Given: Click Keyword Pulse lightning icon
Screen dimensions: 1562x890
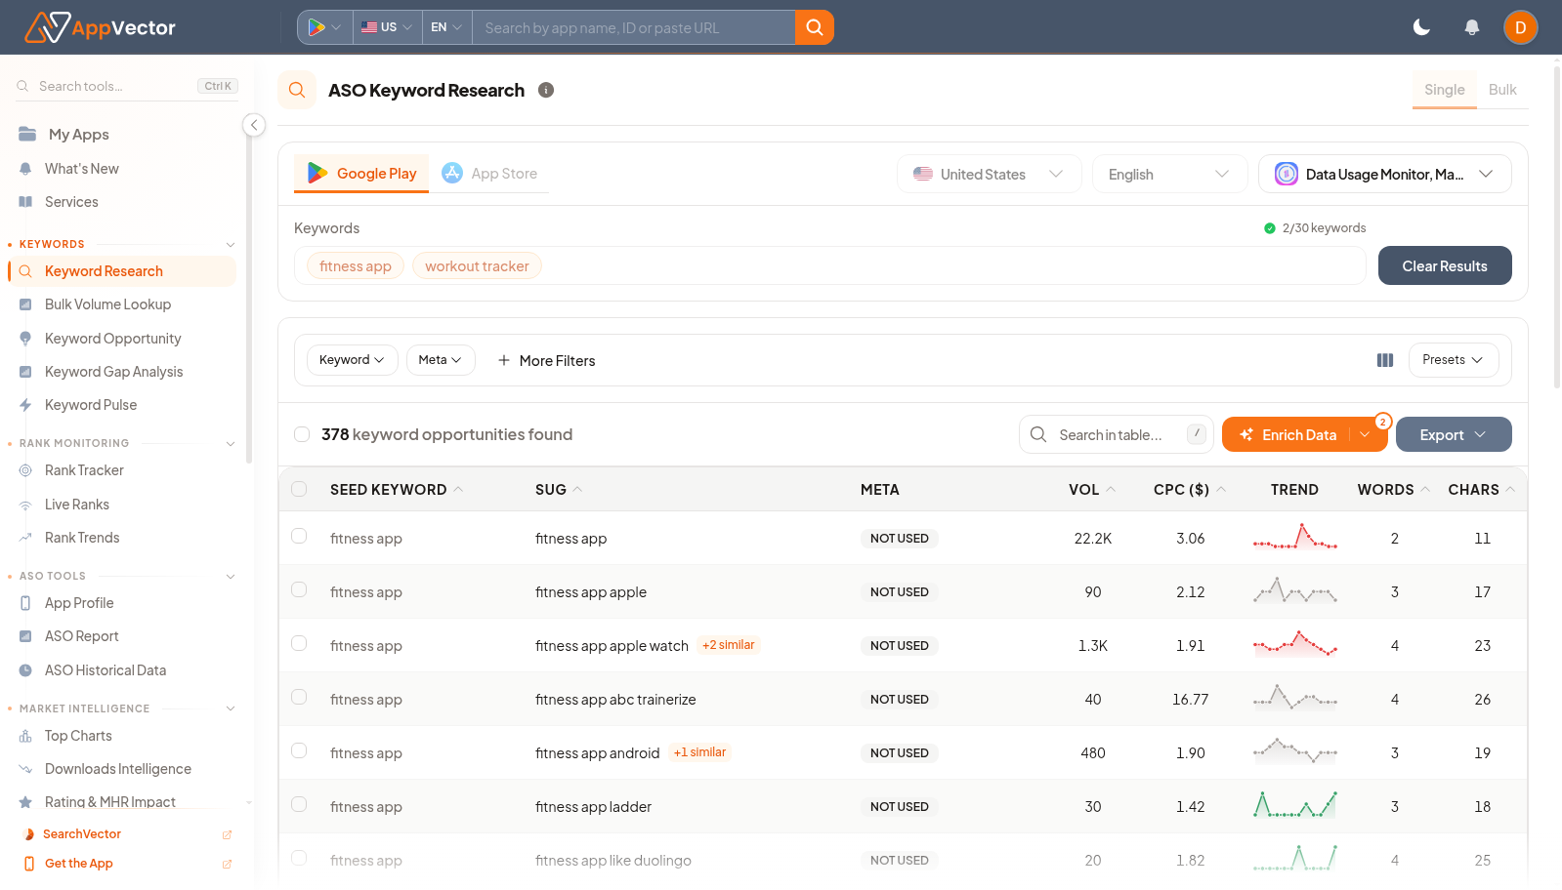Looking at the screenshot, I should pos(25,405).
